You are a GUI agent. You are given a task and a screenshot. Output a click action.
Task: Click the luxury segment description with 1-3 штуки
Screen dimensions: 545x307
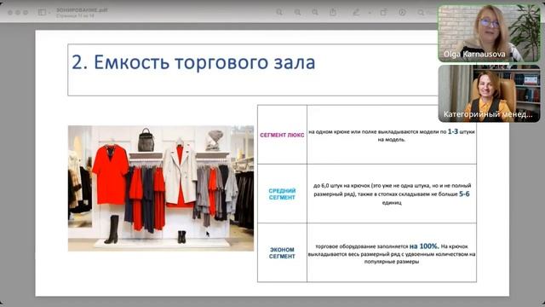392,135
